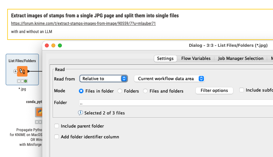The height and width of the screenshot is (157, 273).
Task: Click the info icon beside Selected 2 of 3 files
Action: click(x=81, y=113)
